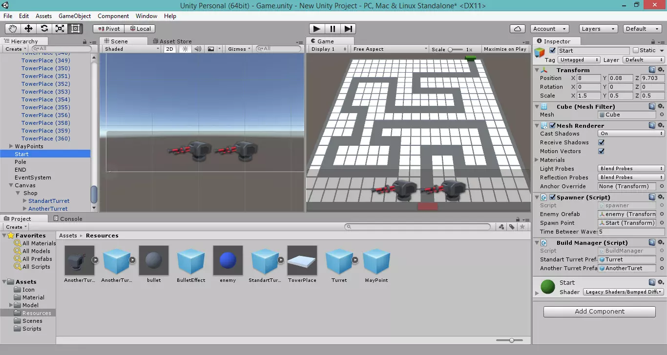Click Maximize on Play button
The image size is (667, 355).
[x=505, y=49]
